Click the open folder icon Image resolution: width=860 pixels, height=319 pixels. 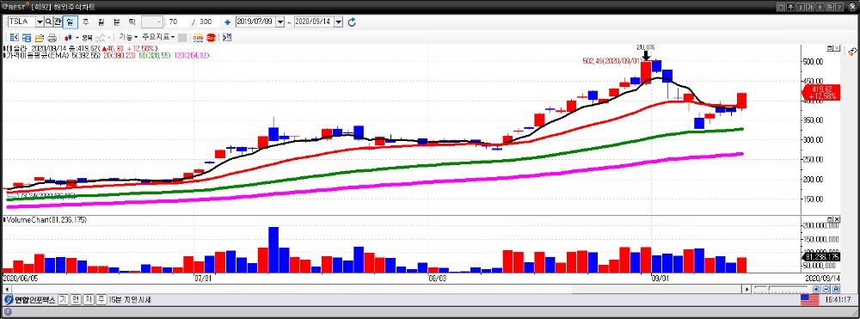tap(40, 38)
